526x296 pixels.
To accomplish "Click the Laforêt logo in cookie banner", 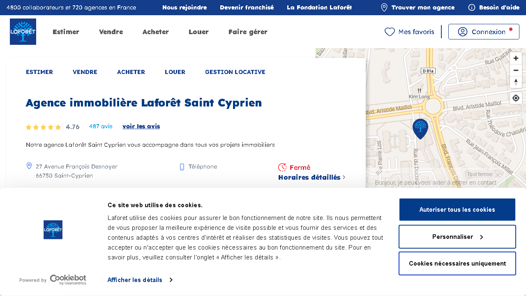I will click(53, 230).
